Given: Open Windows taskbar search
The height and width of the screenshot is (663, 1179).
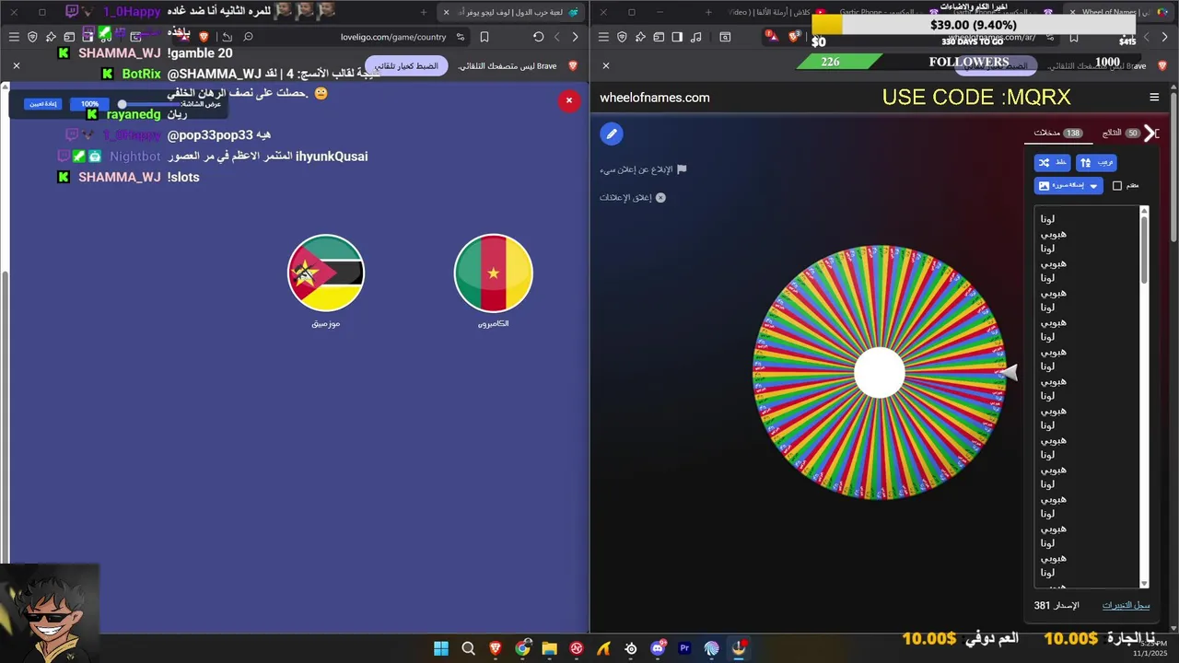Looking at the screenshot, I should tap(468, 648).
